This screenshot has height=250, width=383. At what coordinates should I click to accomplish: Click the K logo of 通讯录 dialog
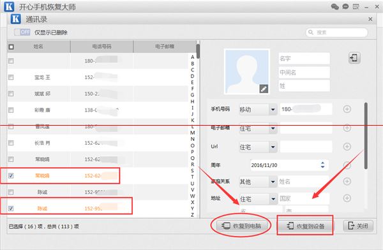pos(15,19)
